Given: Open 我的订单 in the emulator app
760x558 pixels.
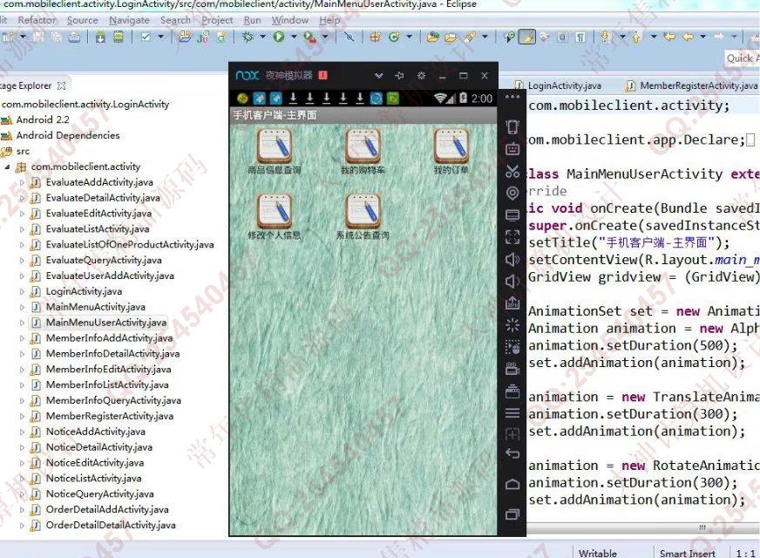Looking at the screenshot, I should [451, 151].
